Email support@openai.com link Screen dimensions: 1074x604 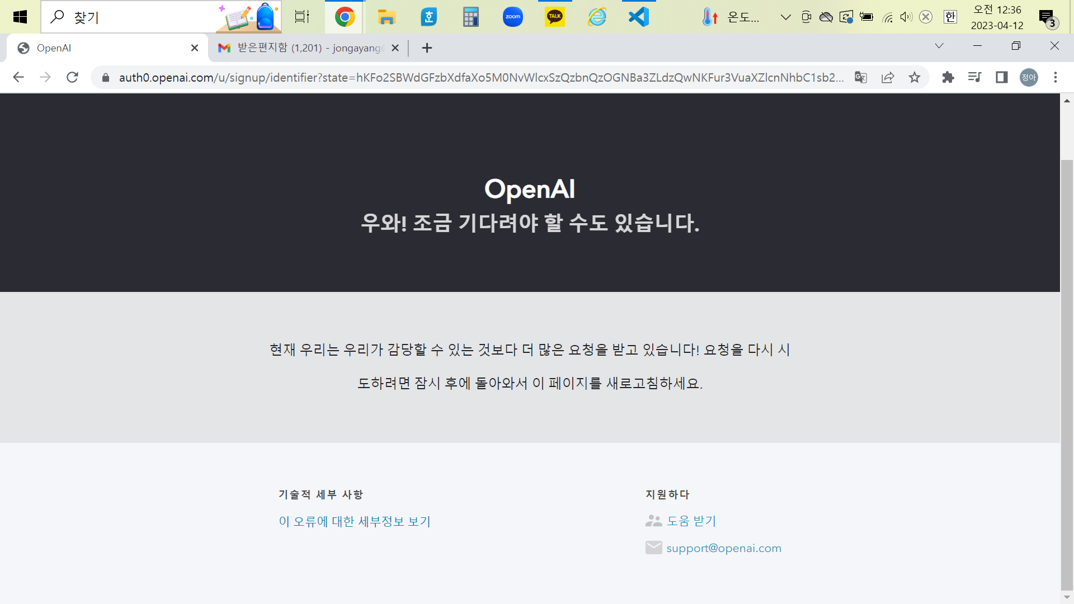point(724,548)
